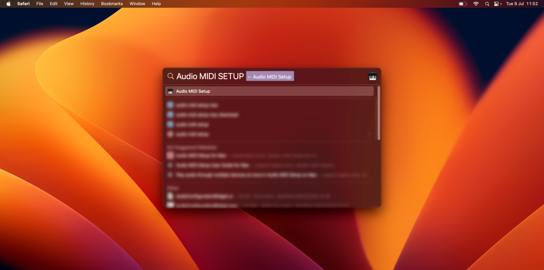Open the Help menu
This screenshot has height=270, width=544.
156,4
